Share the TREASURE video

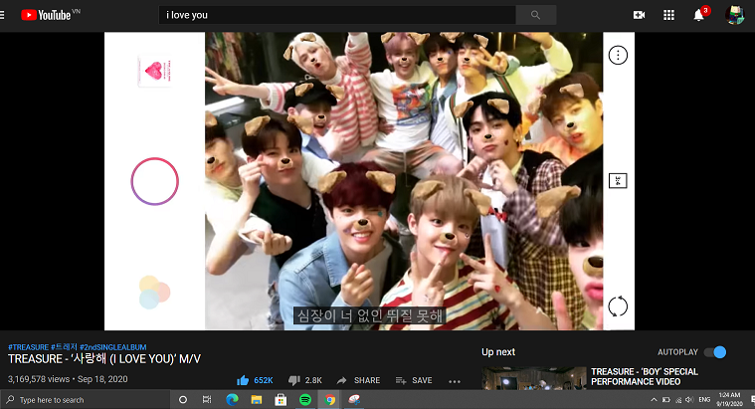click(359, 380)
